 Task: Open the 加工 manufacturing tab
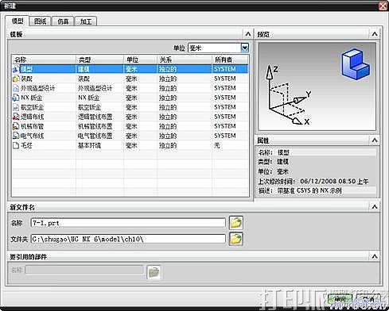pos(86,21)
